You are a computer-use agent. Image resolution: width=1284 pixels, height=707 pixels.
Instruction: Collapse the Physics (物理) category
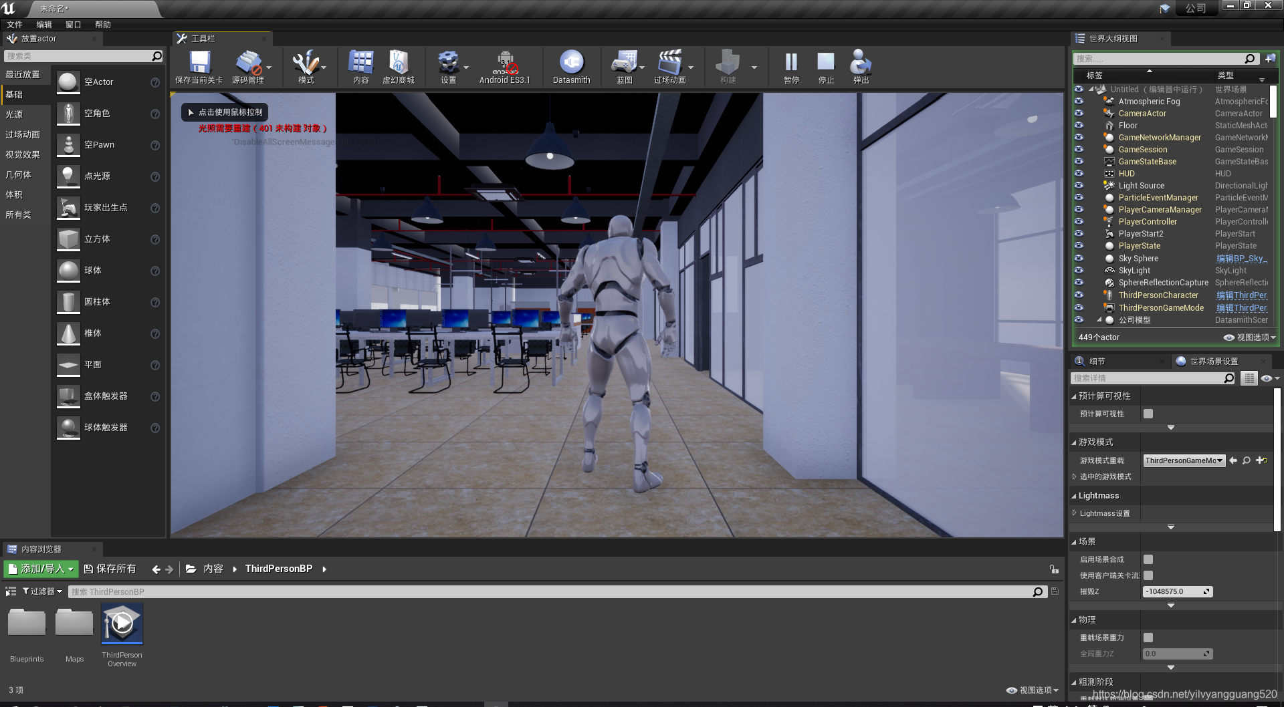(1074, 620)
